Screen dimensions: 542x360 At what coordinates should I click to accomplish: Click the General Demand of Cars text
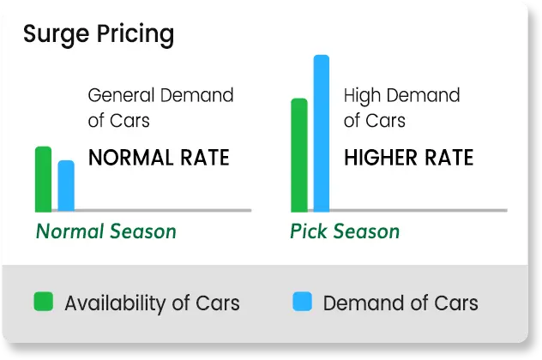(x=160, y=108)
